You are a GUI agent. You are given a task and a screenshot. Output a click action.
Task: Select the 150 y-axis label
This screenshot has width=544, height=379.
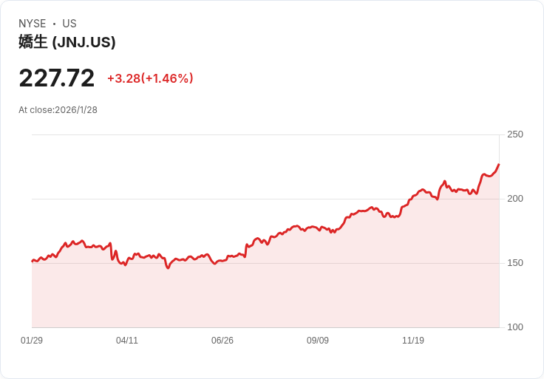[x=515, y=263]
